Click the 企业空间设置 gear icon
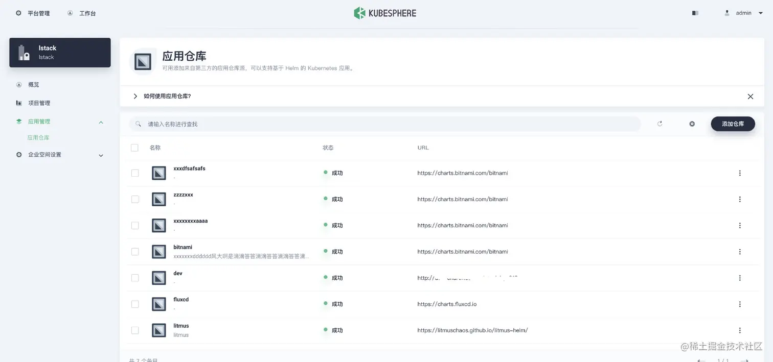 [x=19, y=155]
